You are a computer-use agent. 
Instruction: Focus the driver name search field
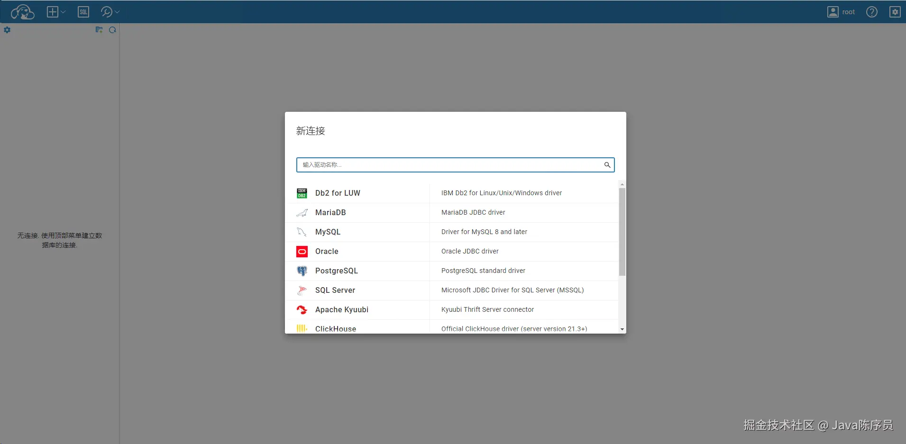455,165
